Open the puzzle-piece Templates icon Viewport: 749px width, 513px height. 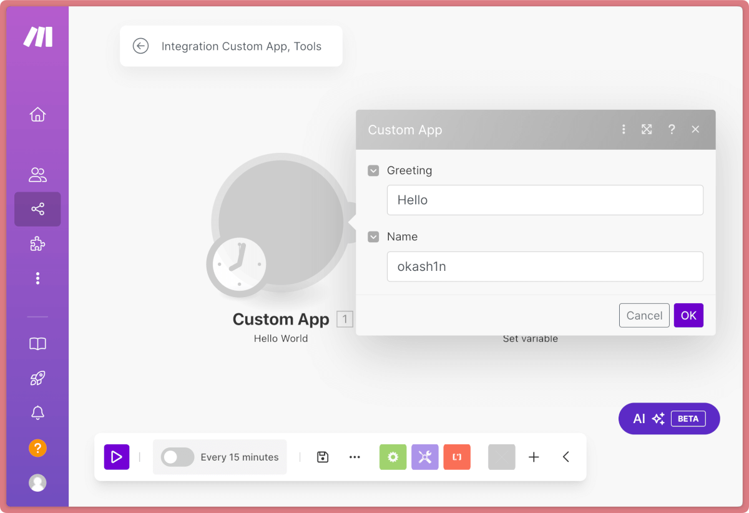tap(37, 243)
